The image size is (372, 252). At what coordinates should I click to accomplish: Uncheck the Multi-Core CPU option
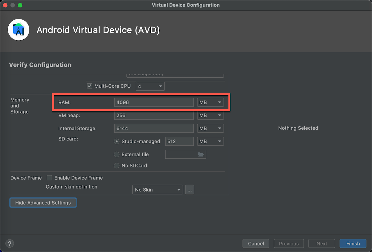(89, 86)
